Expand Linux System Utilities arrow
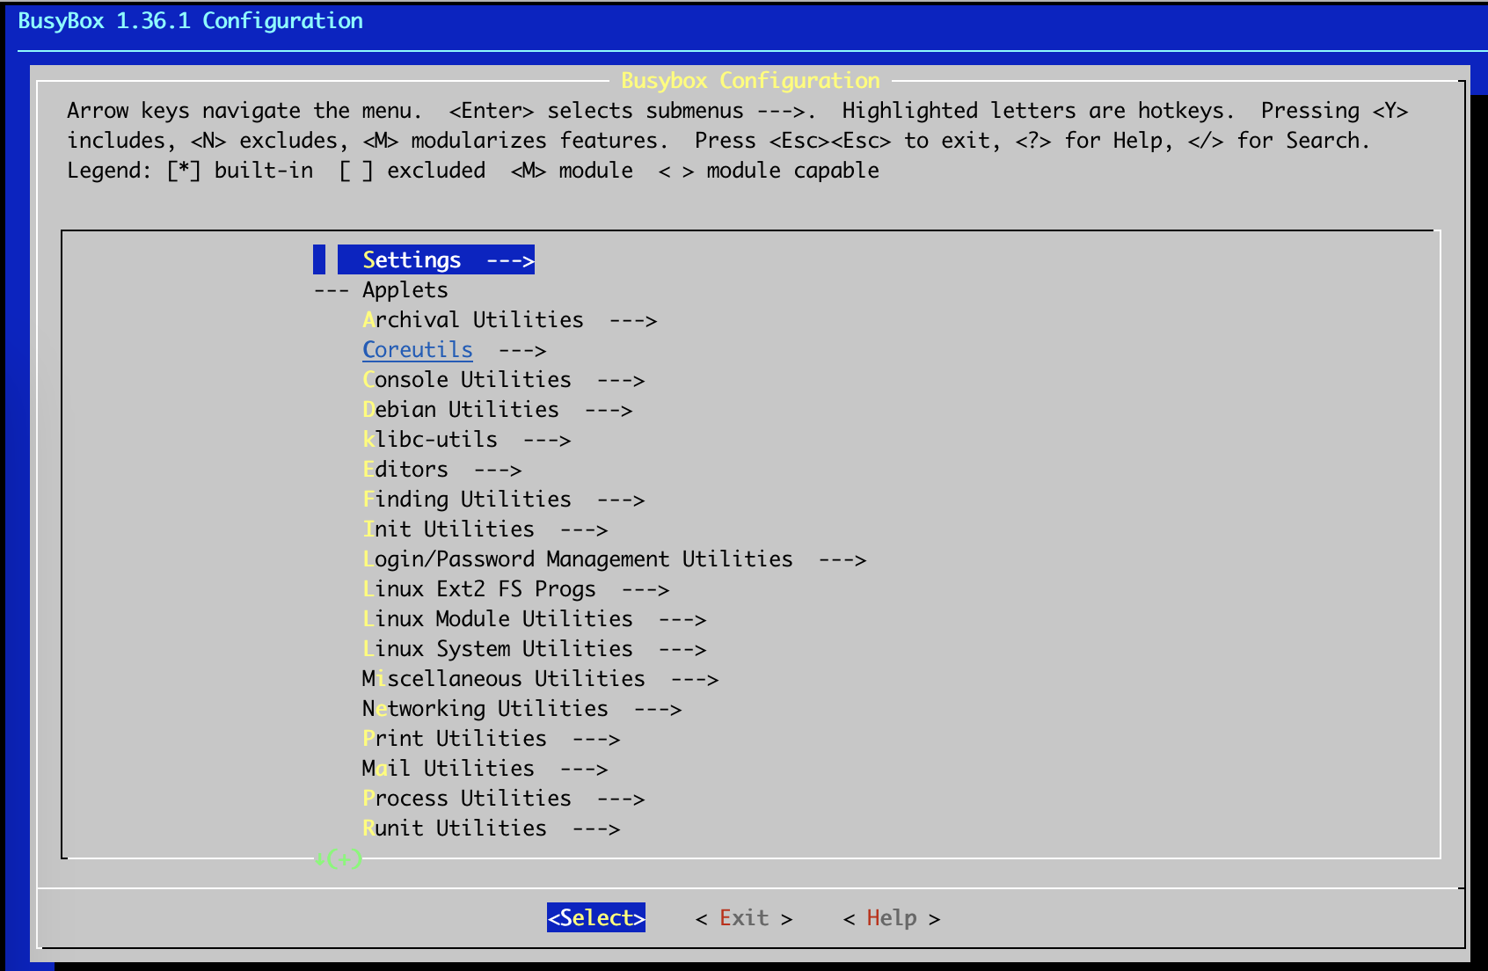Screen dimensions: 1488x971 (x=682, y=649)
